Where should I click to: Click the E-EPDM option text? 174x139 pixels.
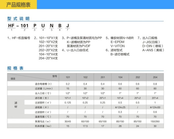(117, 42)
